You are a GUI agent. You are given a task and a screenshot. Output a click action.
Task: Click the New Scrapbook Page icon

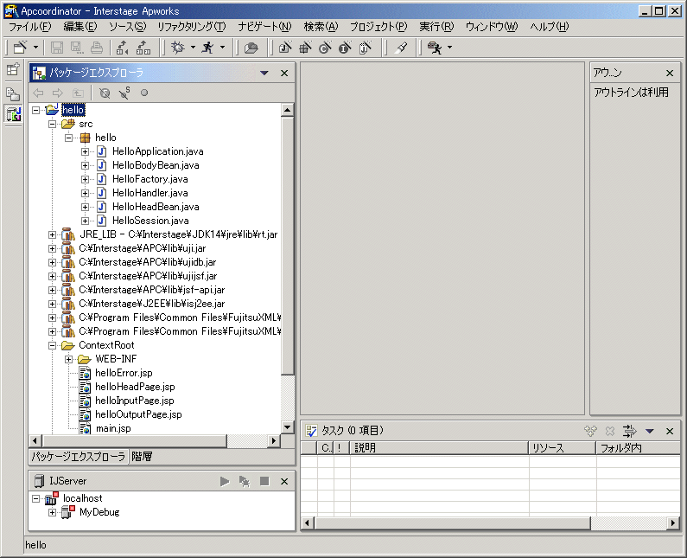(365, 47)
